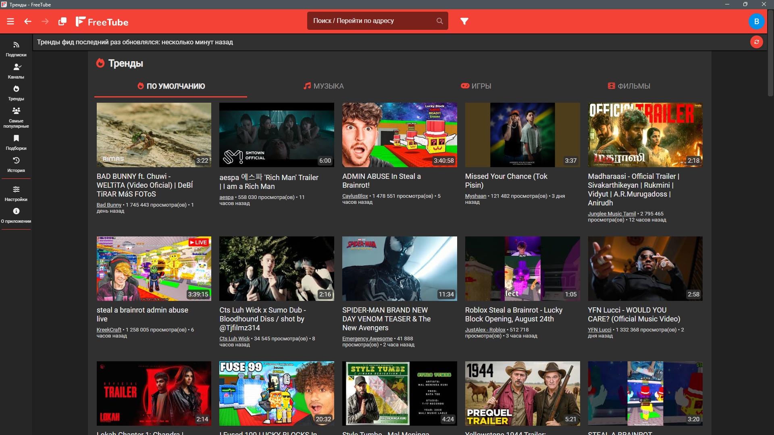Open the 'SPIDER-MAN BRAND NEW DAY' video title
The height and width of the screenshot is (435, 774).
[x=386, y=319]
